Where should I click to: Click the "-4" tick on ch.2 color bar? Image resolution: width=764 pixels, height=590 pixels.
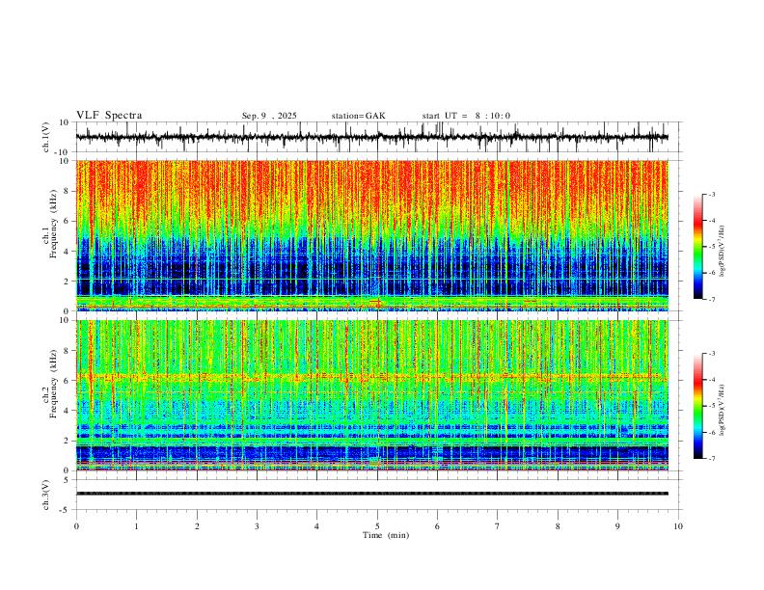[x=711, y=380]
